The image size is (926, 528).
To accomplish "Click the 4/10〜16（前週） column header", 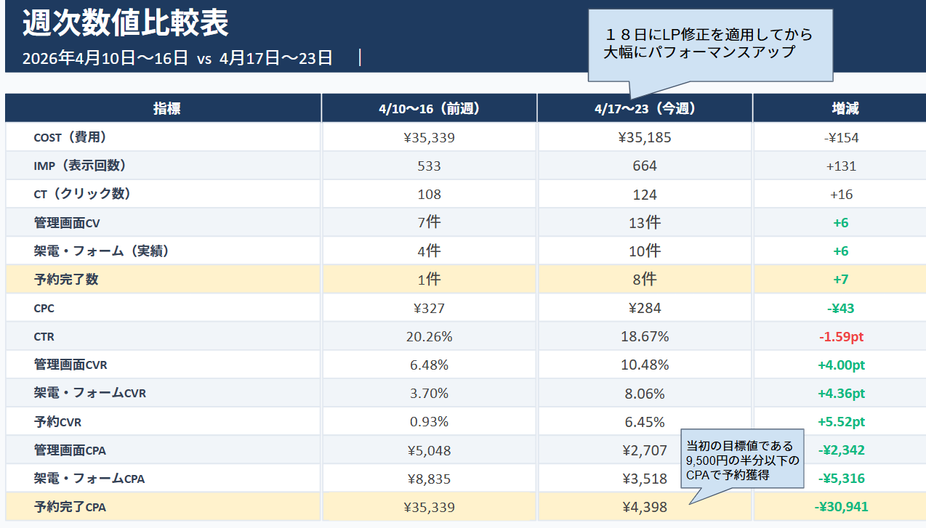I will [430, 108].
